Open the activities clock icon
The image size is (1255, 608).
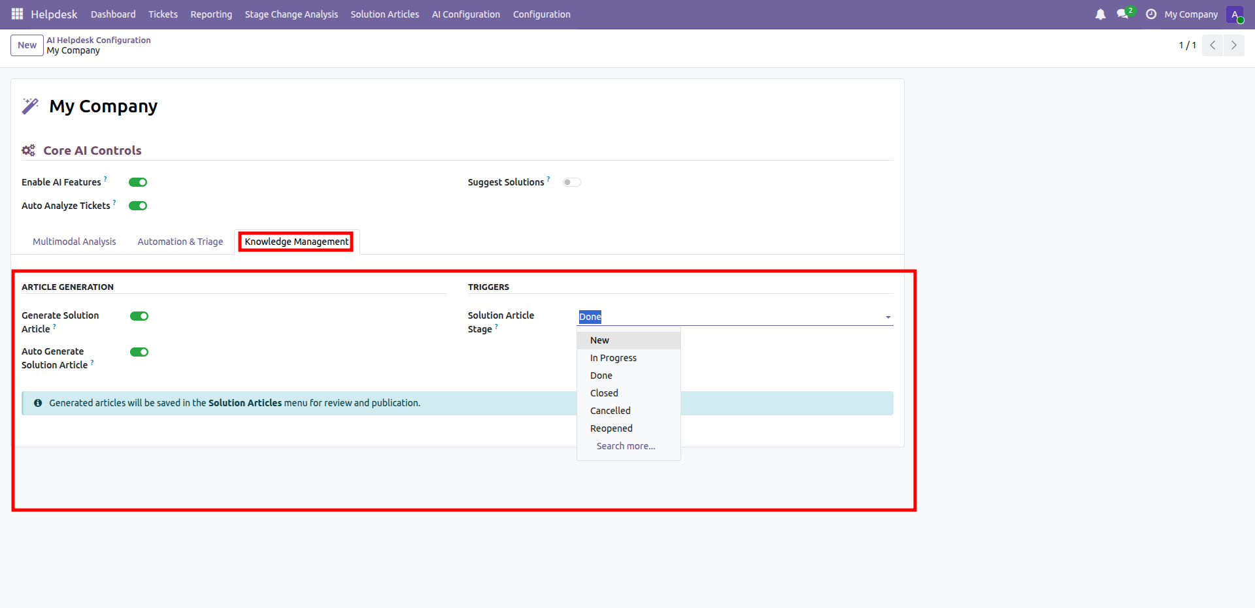point(1151,14)
